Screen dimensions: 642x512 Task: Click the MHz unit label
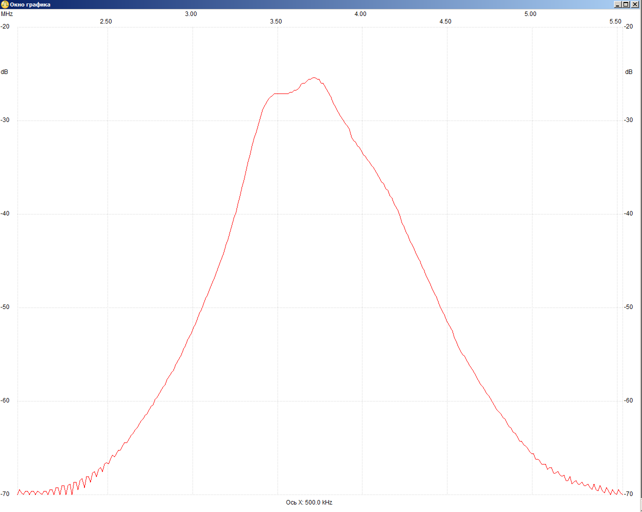click(7, 14)
